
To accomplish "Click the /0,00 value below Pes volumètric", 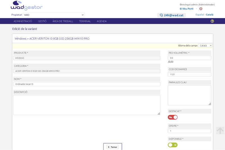I will [x=171, y=62].
